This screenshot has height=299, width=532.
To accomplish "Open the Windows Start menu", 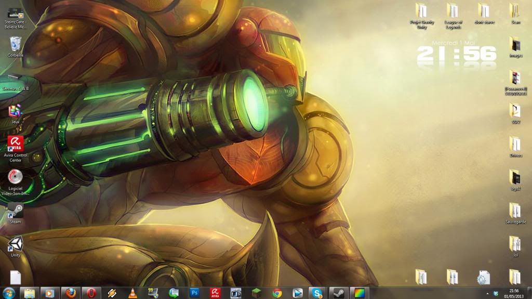I will (9, 293).
